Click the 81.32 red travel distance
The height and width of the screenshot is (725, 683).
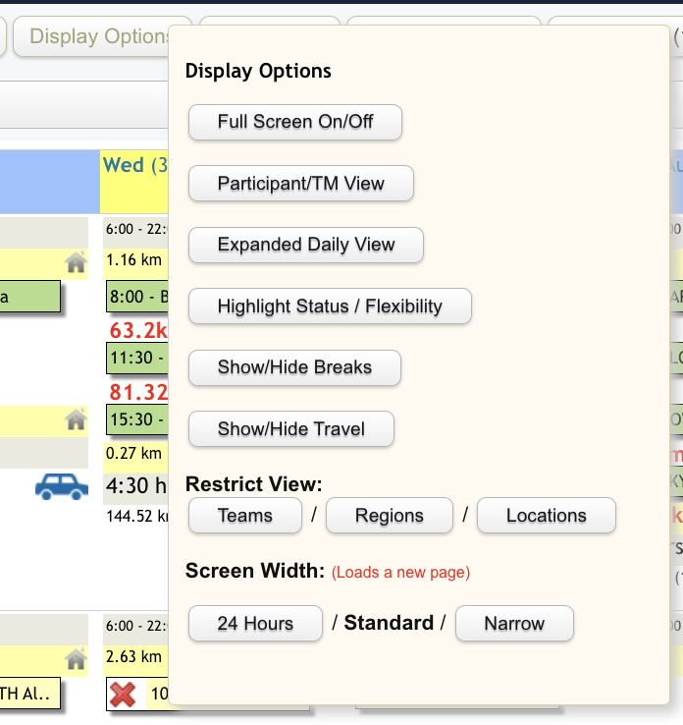[138, 392]
